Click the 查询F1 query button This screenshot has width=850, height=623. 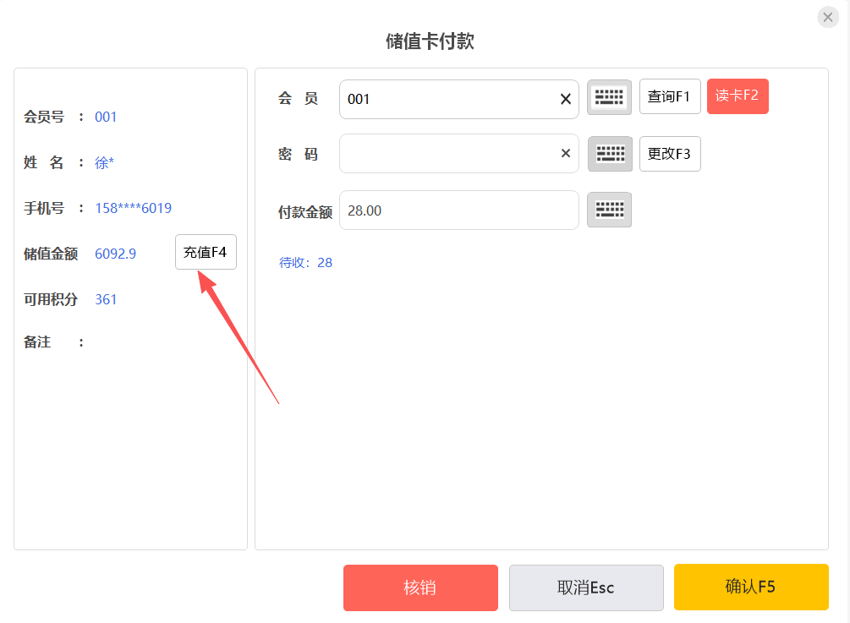(670, 96)
